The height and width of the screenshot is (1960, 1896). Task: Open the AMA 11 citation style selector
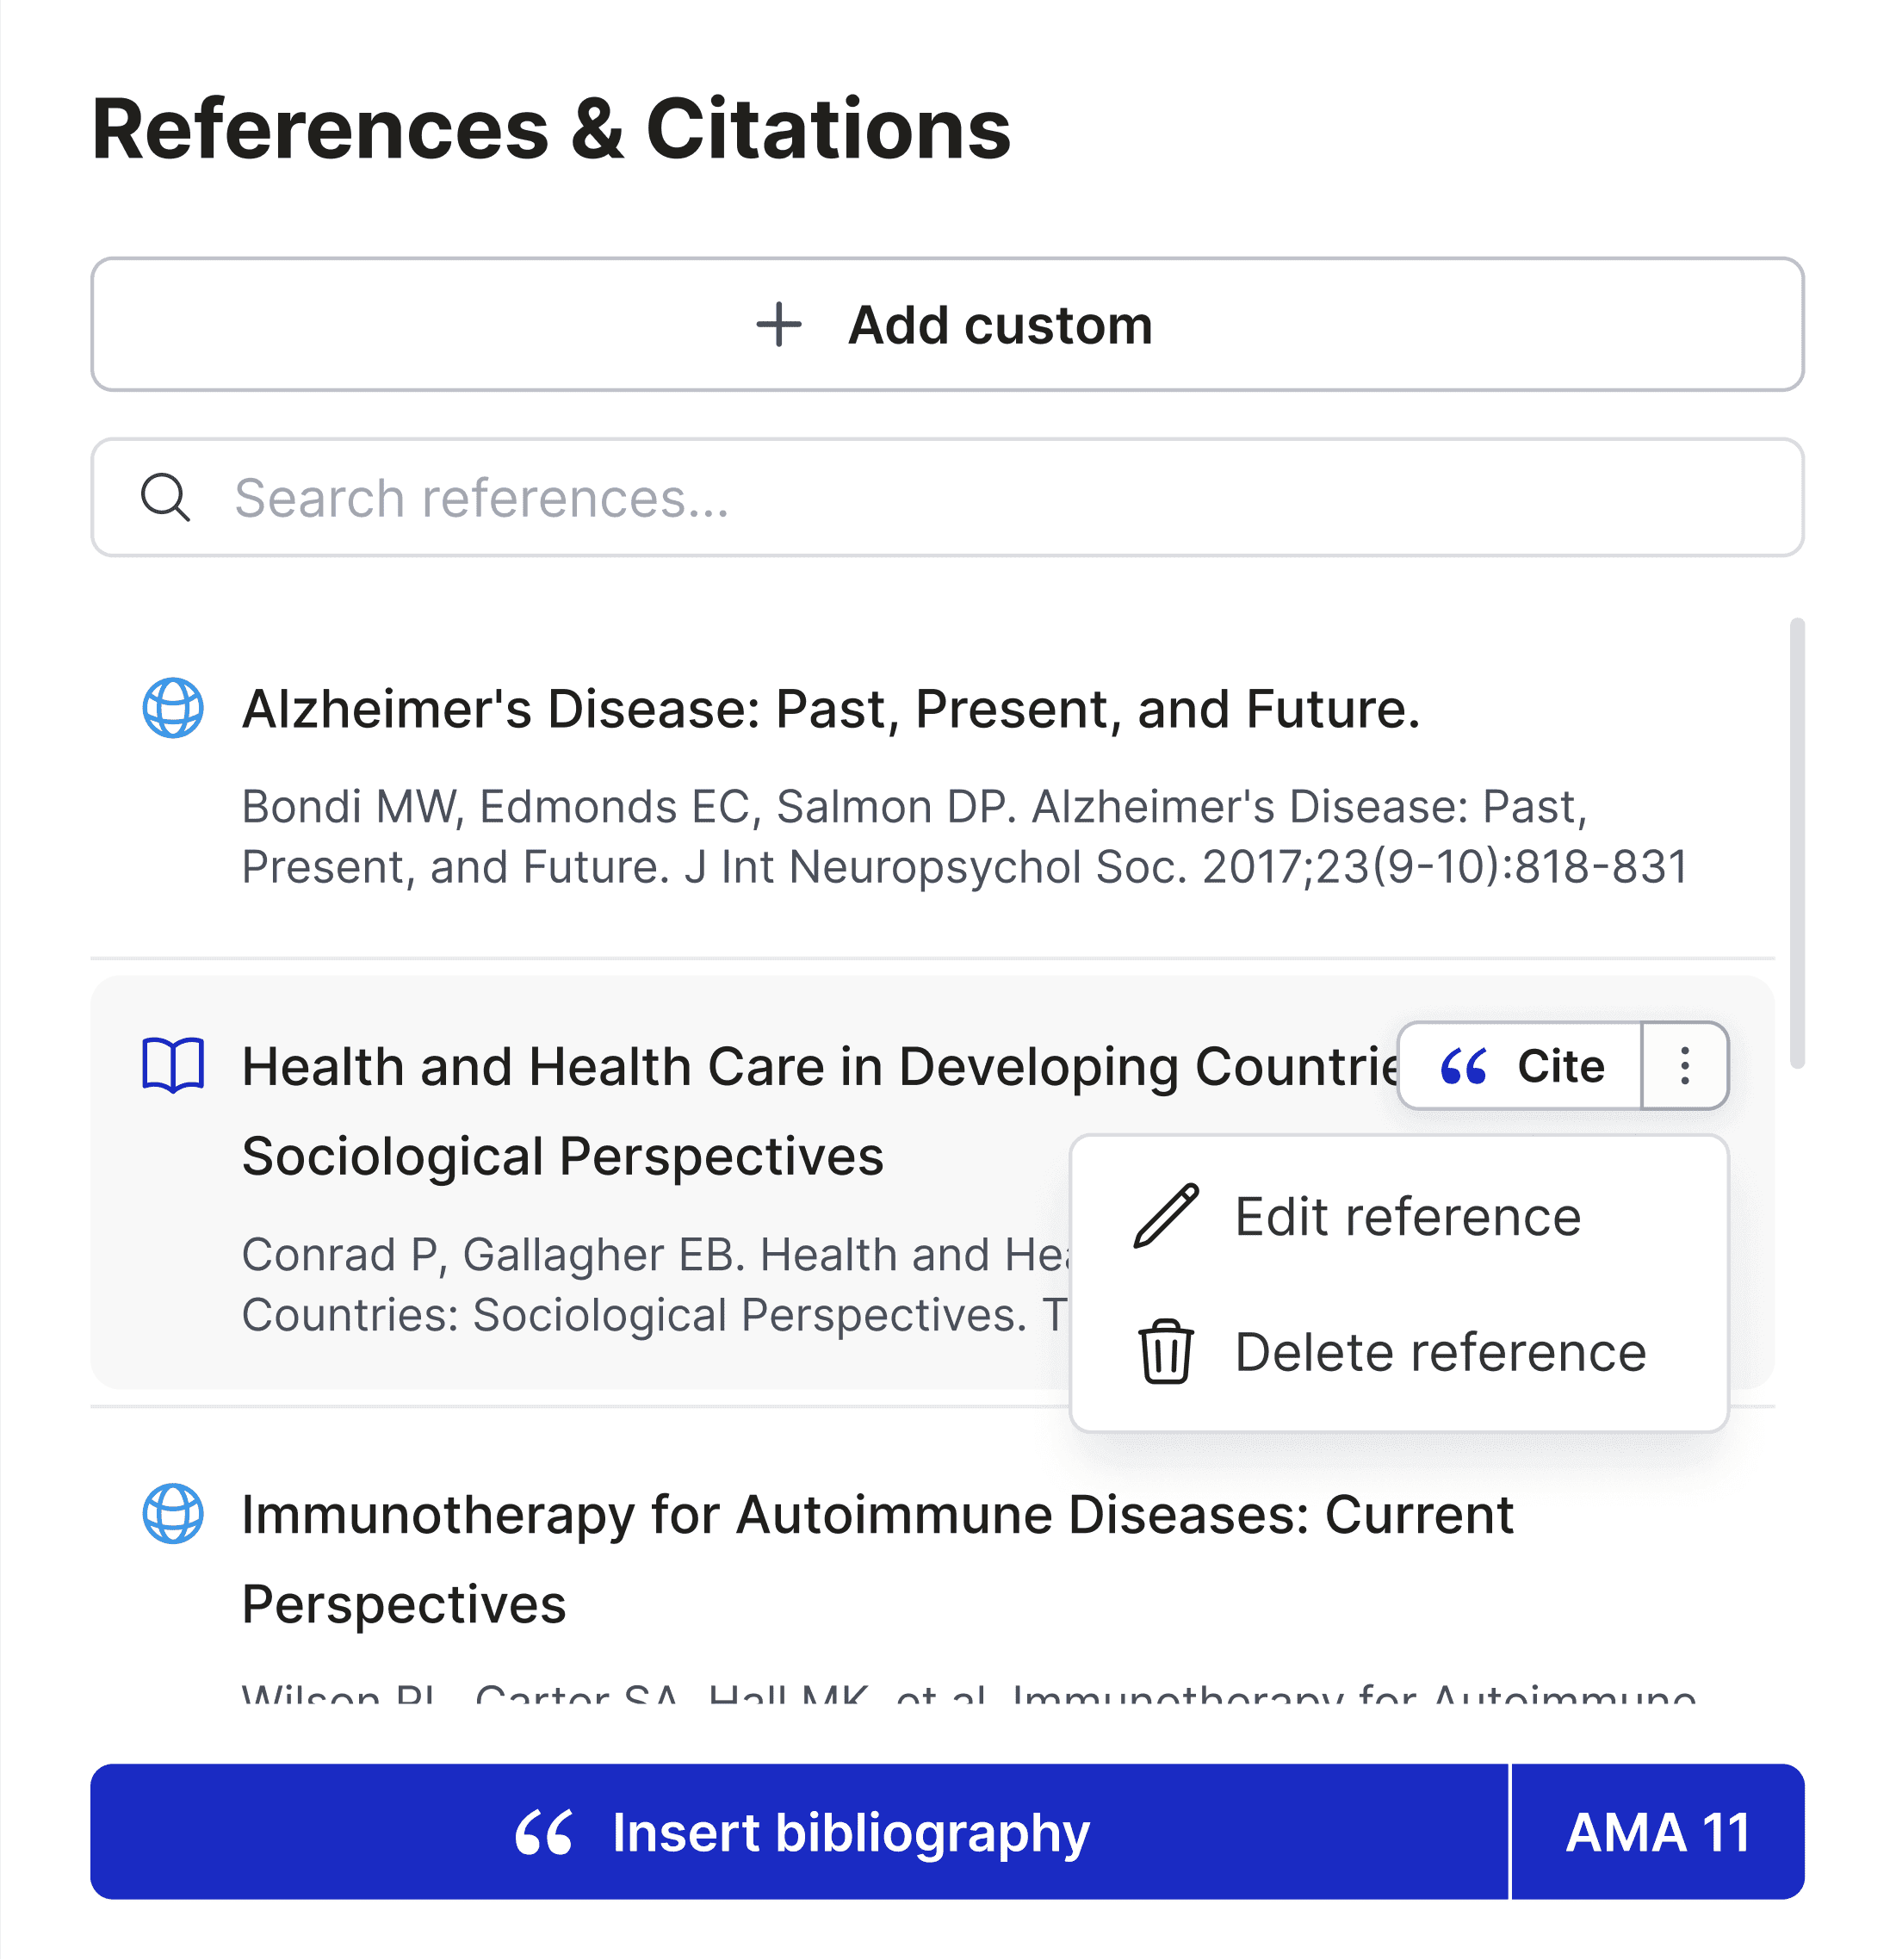[x=1658, y=1832]
